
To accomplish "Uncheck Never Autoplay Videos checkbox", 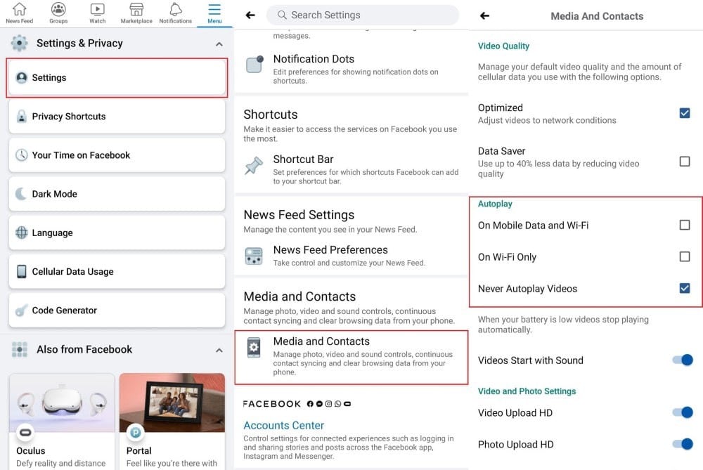I will tap(684, 288).
